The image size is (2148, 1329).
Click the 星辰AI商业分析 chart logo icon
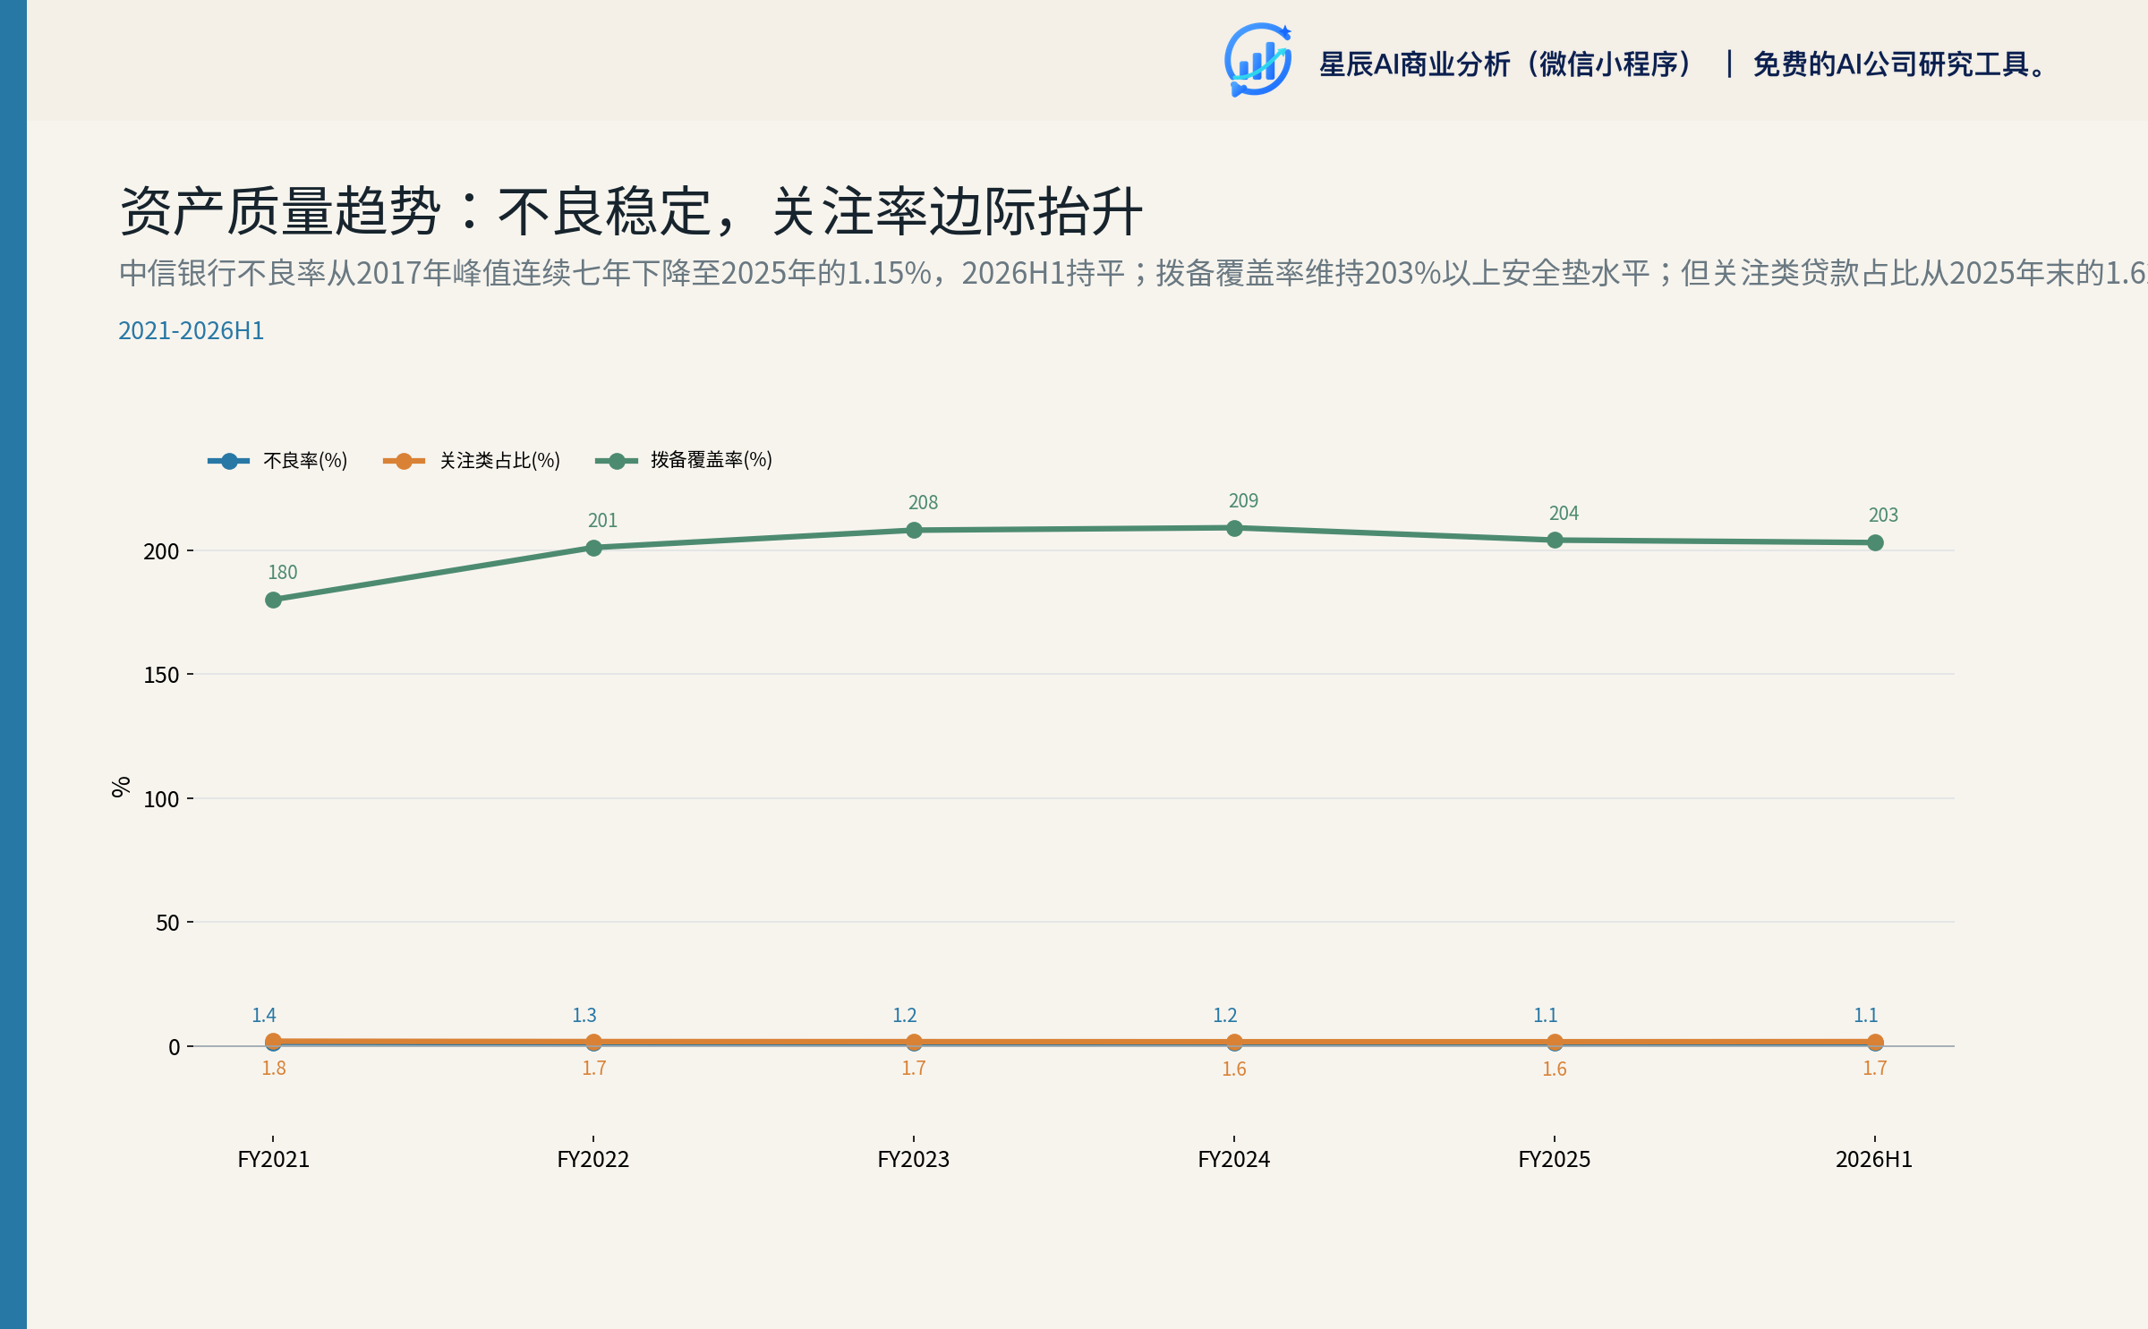click(x=1258, y=60)
